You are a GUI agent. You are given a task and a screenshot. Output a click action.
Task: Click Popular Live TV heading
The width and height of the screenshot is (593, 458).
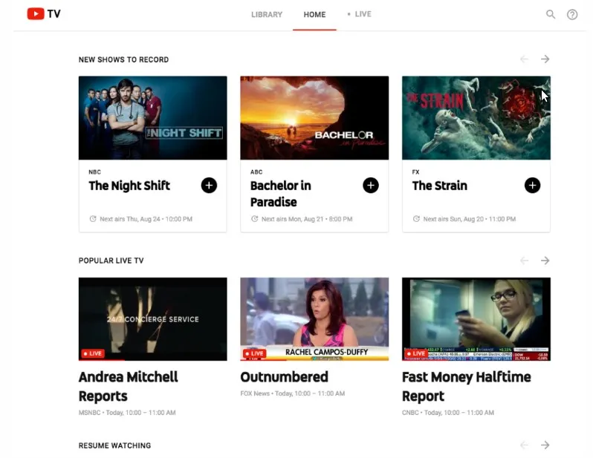(111, 261)
